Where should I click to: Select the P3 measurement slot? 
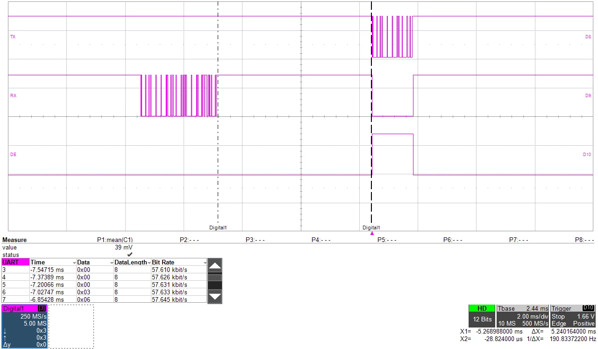tap(255, 240)
